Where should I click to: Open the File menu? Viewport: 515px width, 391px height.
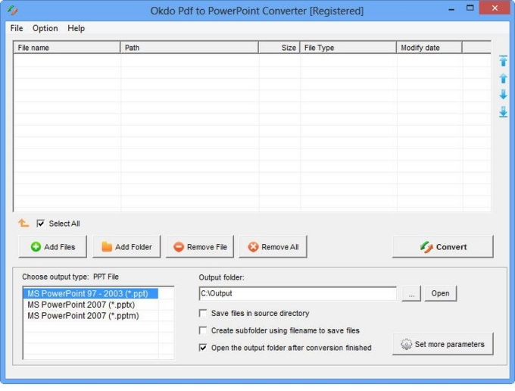point(17,28)
